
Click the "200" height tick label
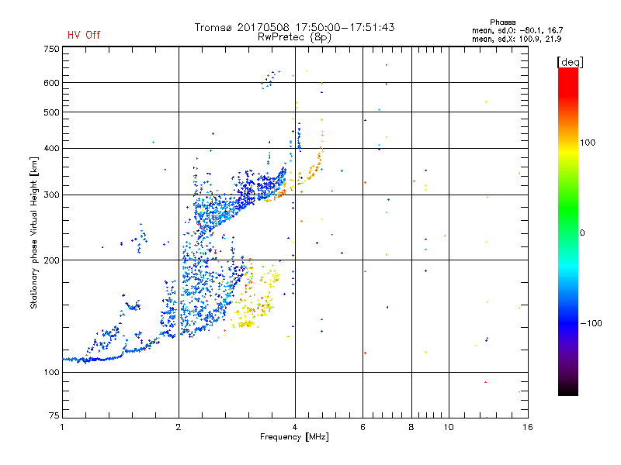(51, 260)
